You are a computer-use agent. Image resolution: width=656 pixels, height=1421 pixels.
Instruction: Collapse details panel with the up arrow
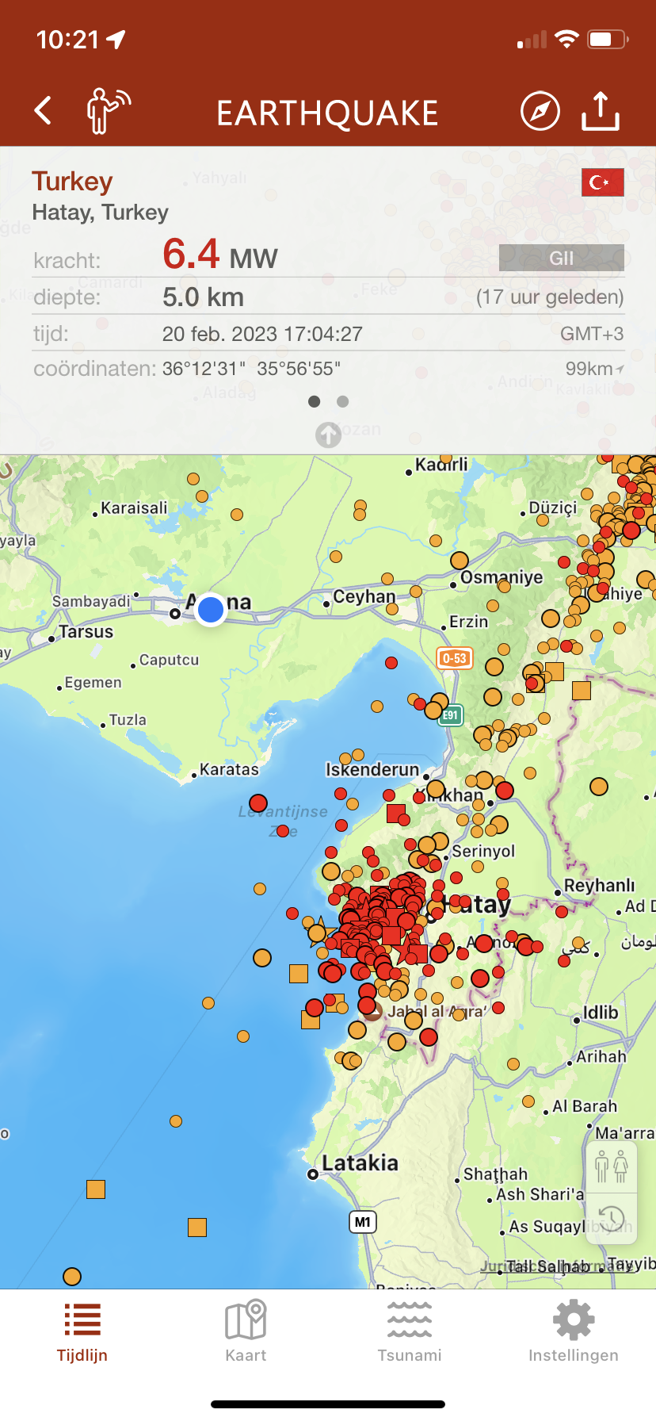[x=328, y=435]
